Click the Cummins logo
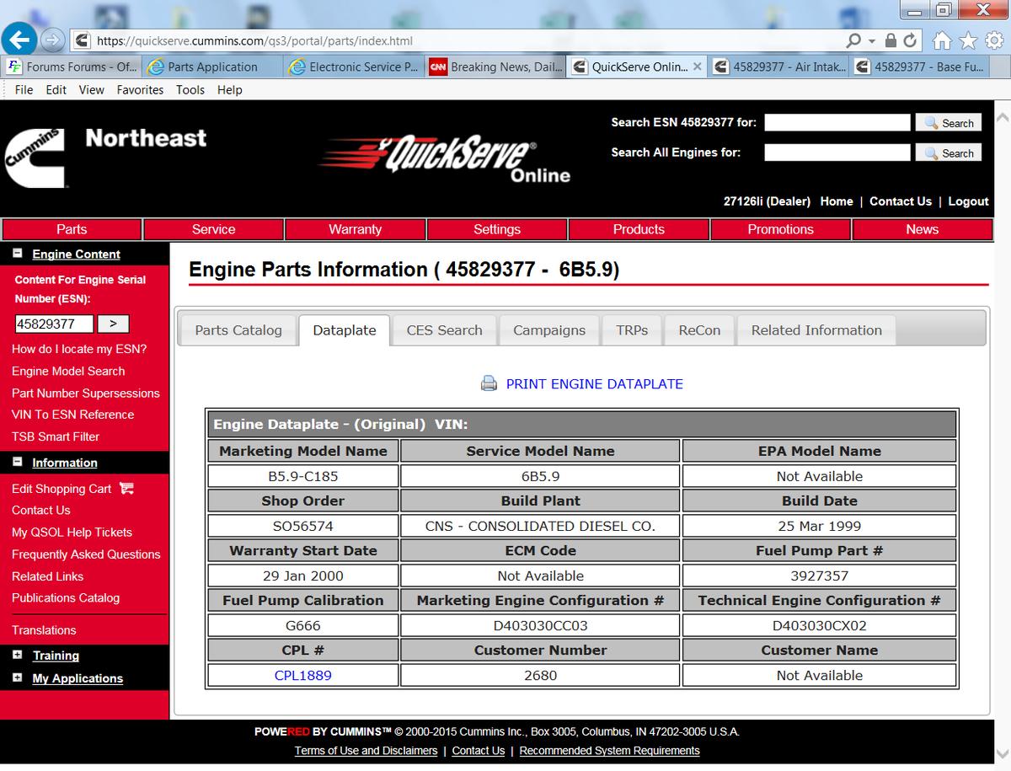Image resolution: width=1011 pixels, height=771 pixels. (35, 158)
